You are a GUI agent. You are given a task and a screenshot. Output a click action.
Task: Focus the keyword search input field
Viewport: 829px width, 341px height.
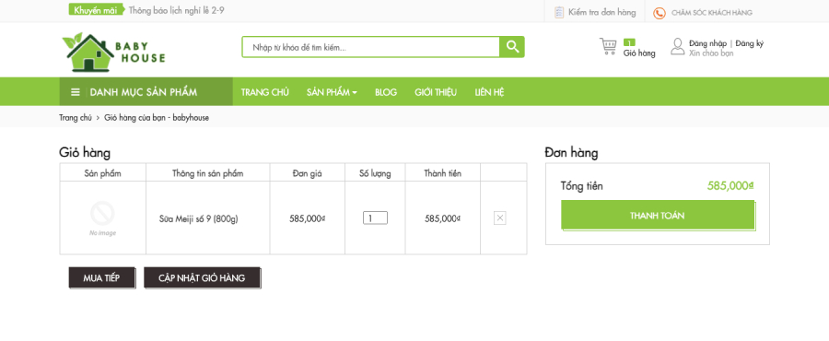point(370,47)
